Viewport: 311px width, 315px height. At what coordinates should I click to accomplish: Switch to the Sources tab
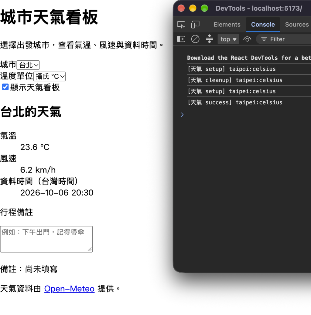tap(297, 25)
